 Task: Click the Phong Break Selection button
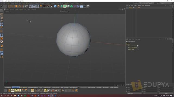[33, 87]
